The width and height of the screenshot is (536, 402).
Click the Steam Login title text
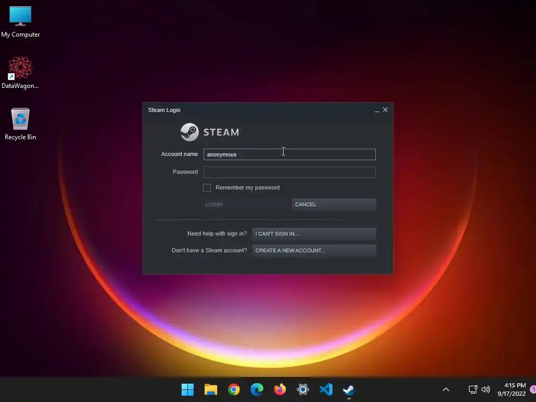164,110
